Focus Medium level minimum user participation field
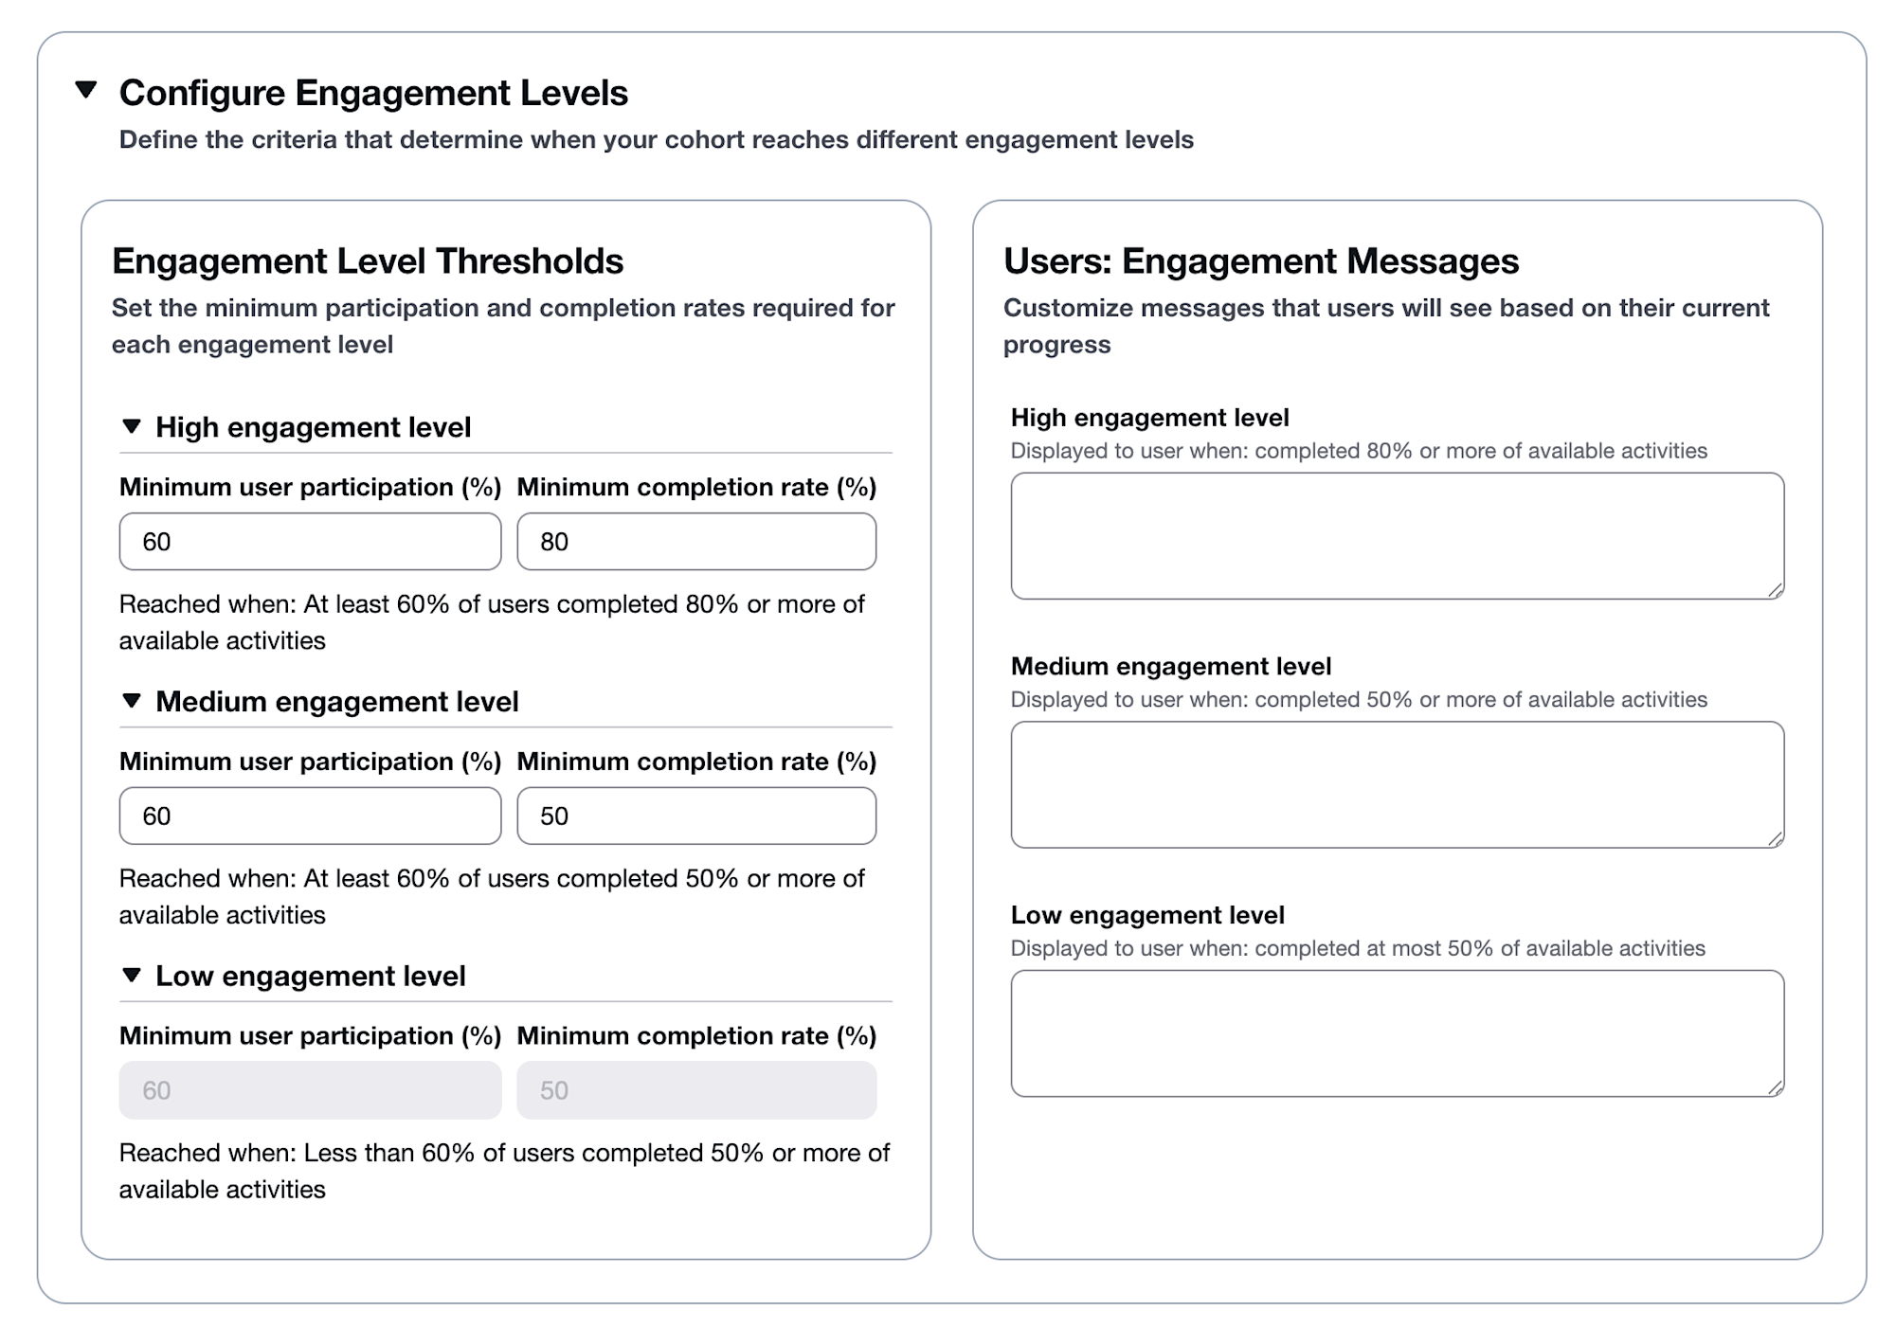The height and width of the screenshot is (1328, 1895). point(310,817)
